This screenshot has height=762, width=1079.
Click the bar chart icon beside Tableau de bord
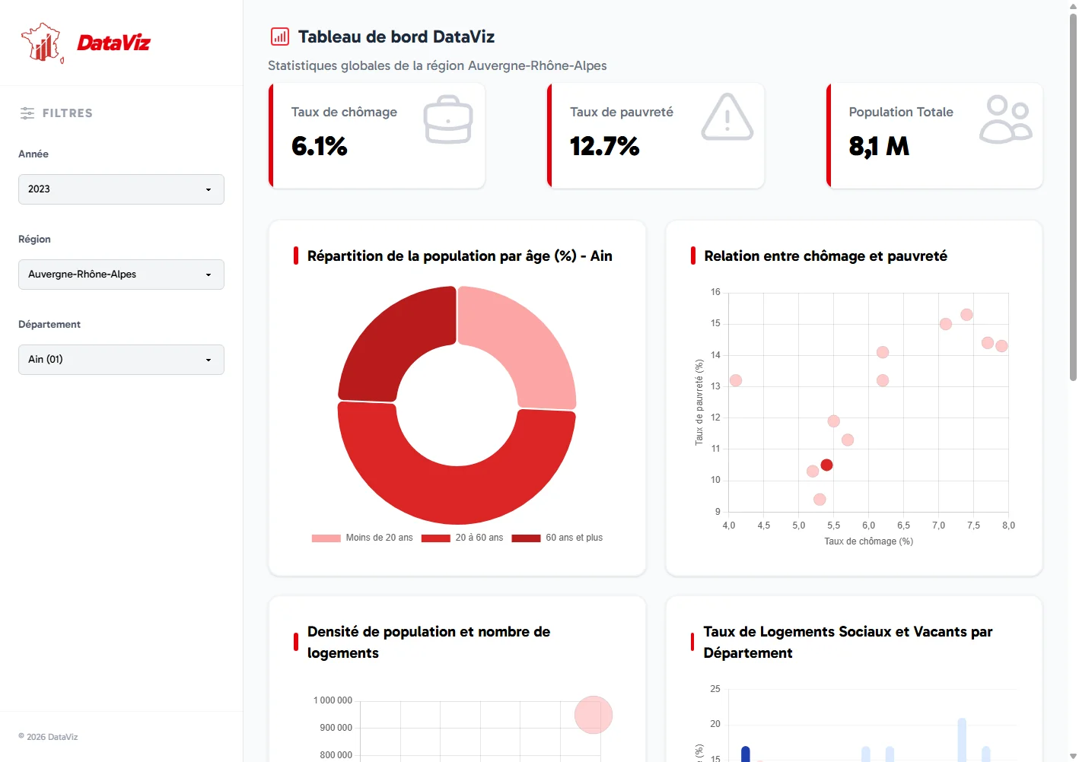(280, 37)
